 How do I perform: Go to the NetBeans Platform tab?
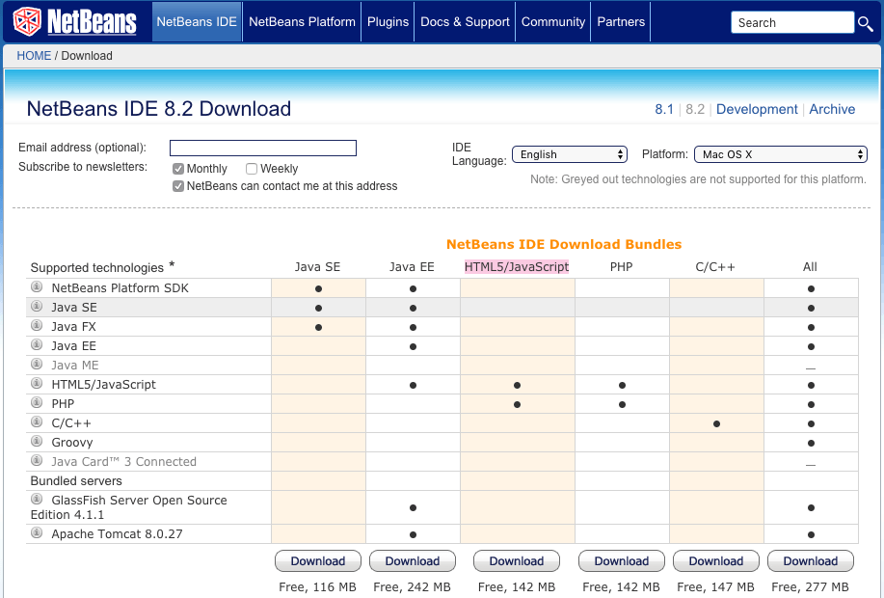302,21
